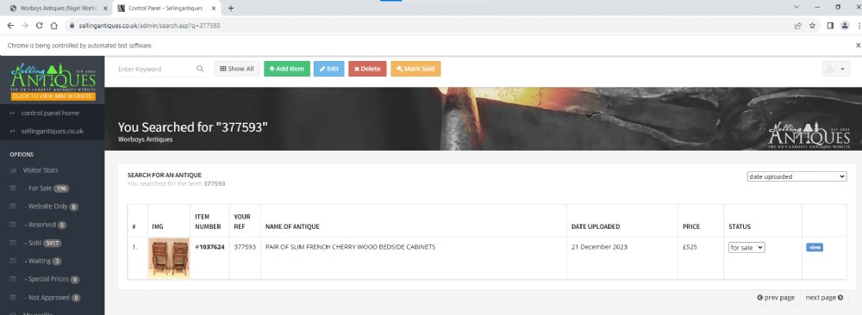Open the Sold items list
The width and height of the screenshot is (862, 315).
pyautogui.click(x=34, y=243)
